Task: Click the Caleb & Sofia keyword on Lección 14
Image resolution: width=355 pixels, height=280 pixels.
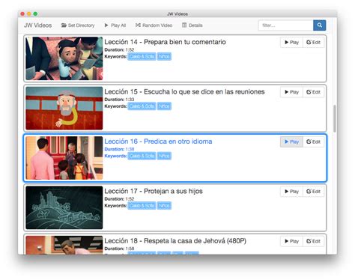Action: (x=142, y=56)
